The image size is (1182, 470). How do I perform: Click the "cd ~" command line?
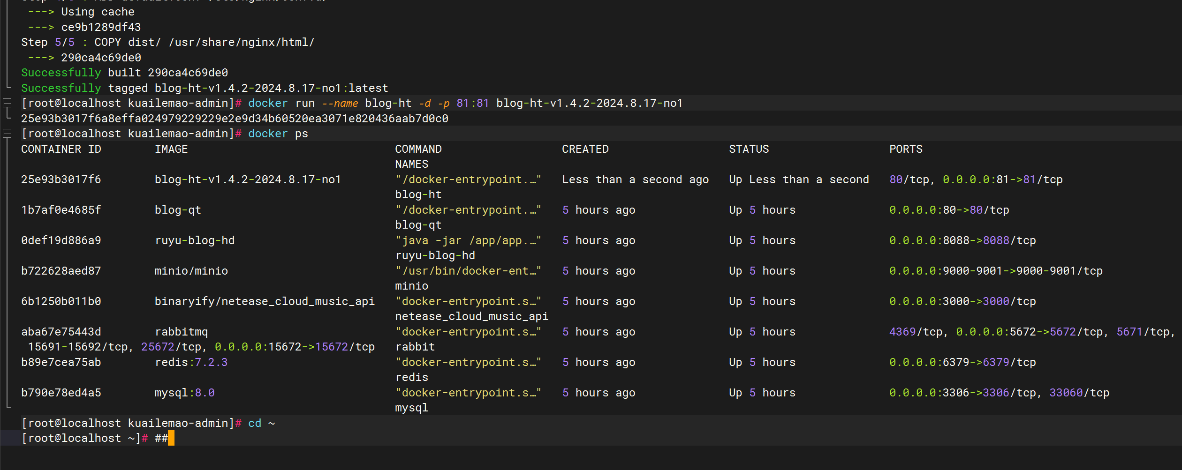[262, 423]
